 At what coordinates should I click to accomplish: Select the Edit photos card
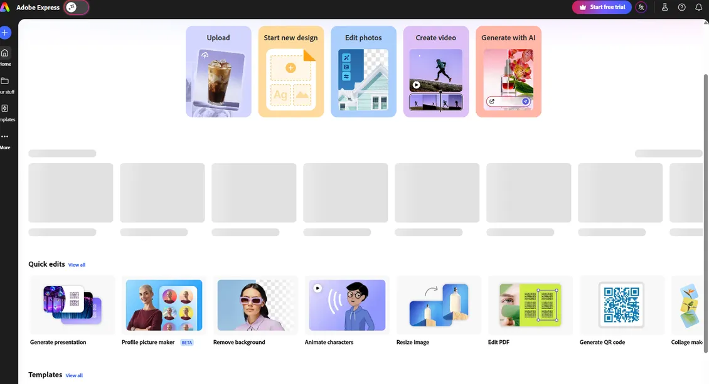tap(363, 72)
